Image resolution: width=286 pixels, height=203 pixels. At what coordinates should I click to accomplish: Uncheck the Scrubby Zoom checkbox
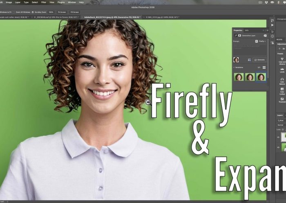(x=33, y=12)
